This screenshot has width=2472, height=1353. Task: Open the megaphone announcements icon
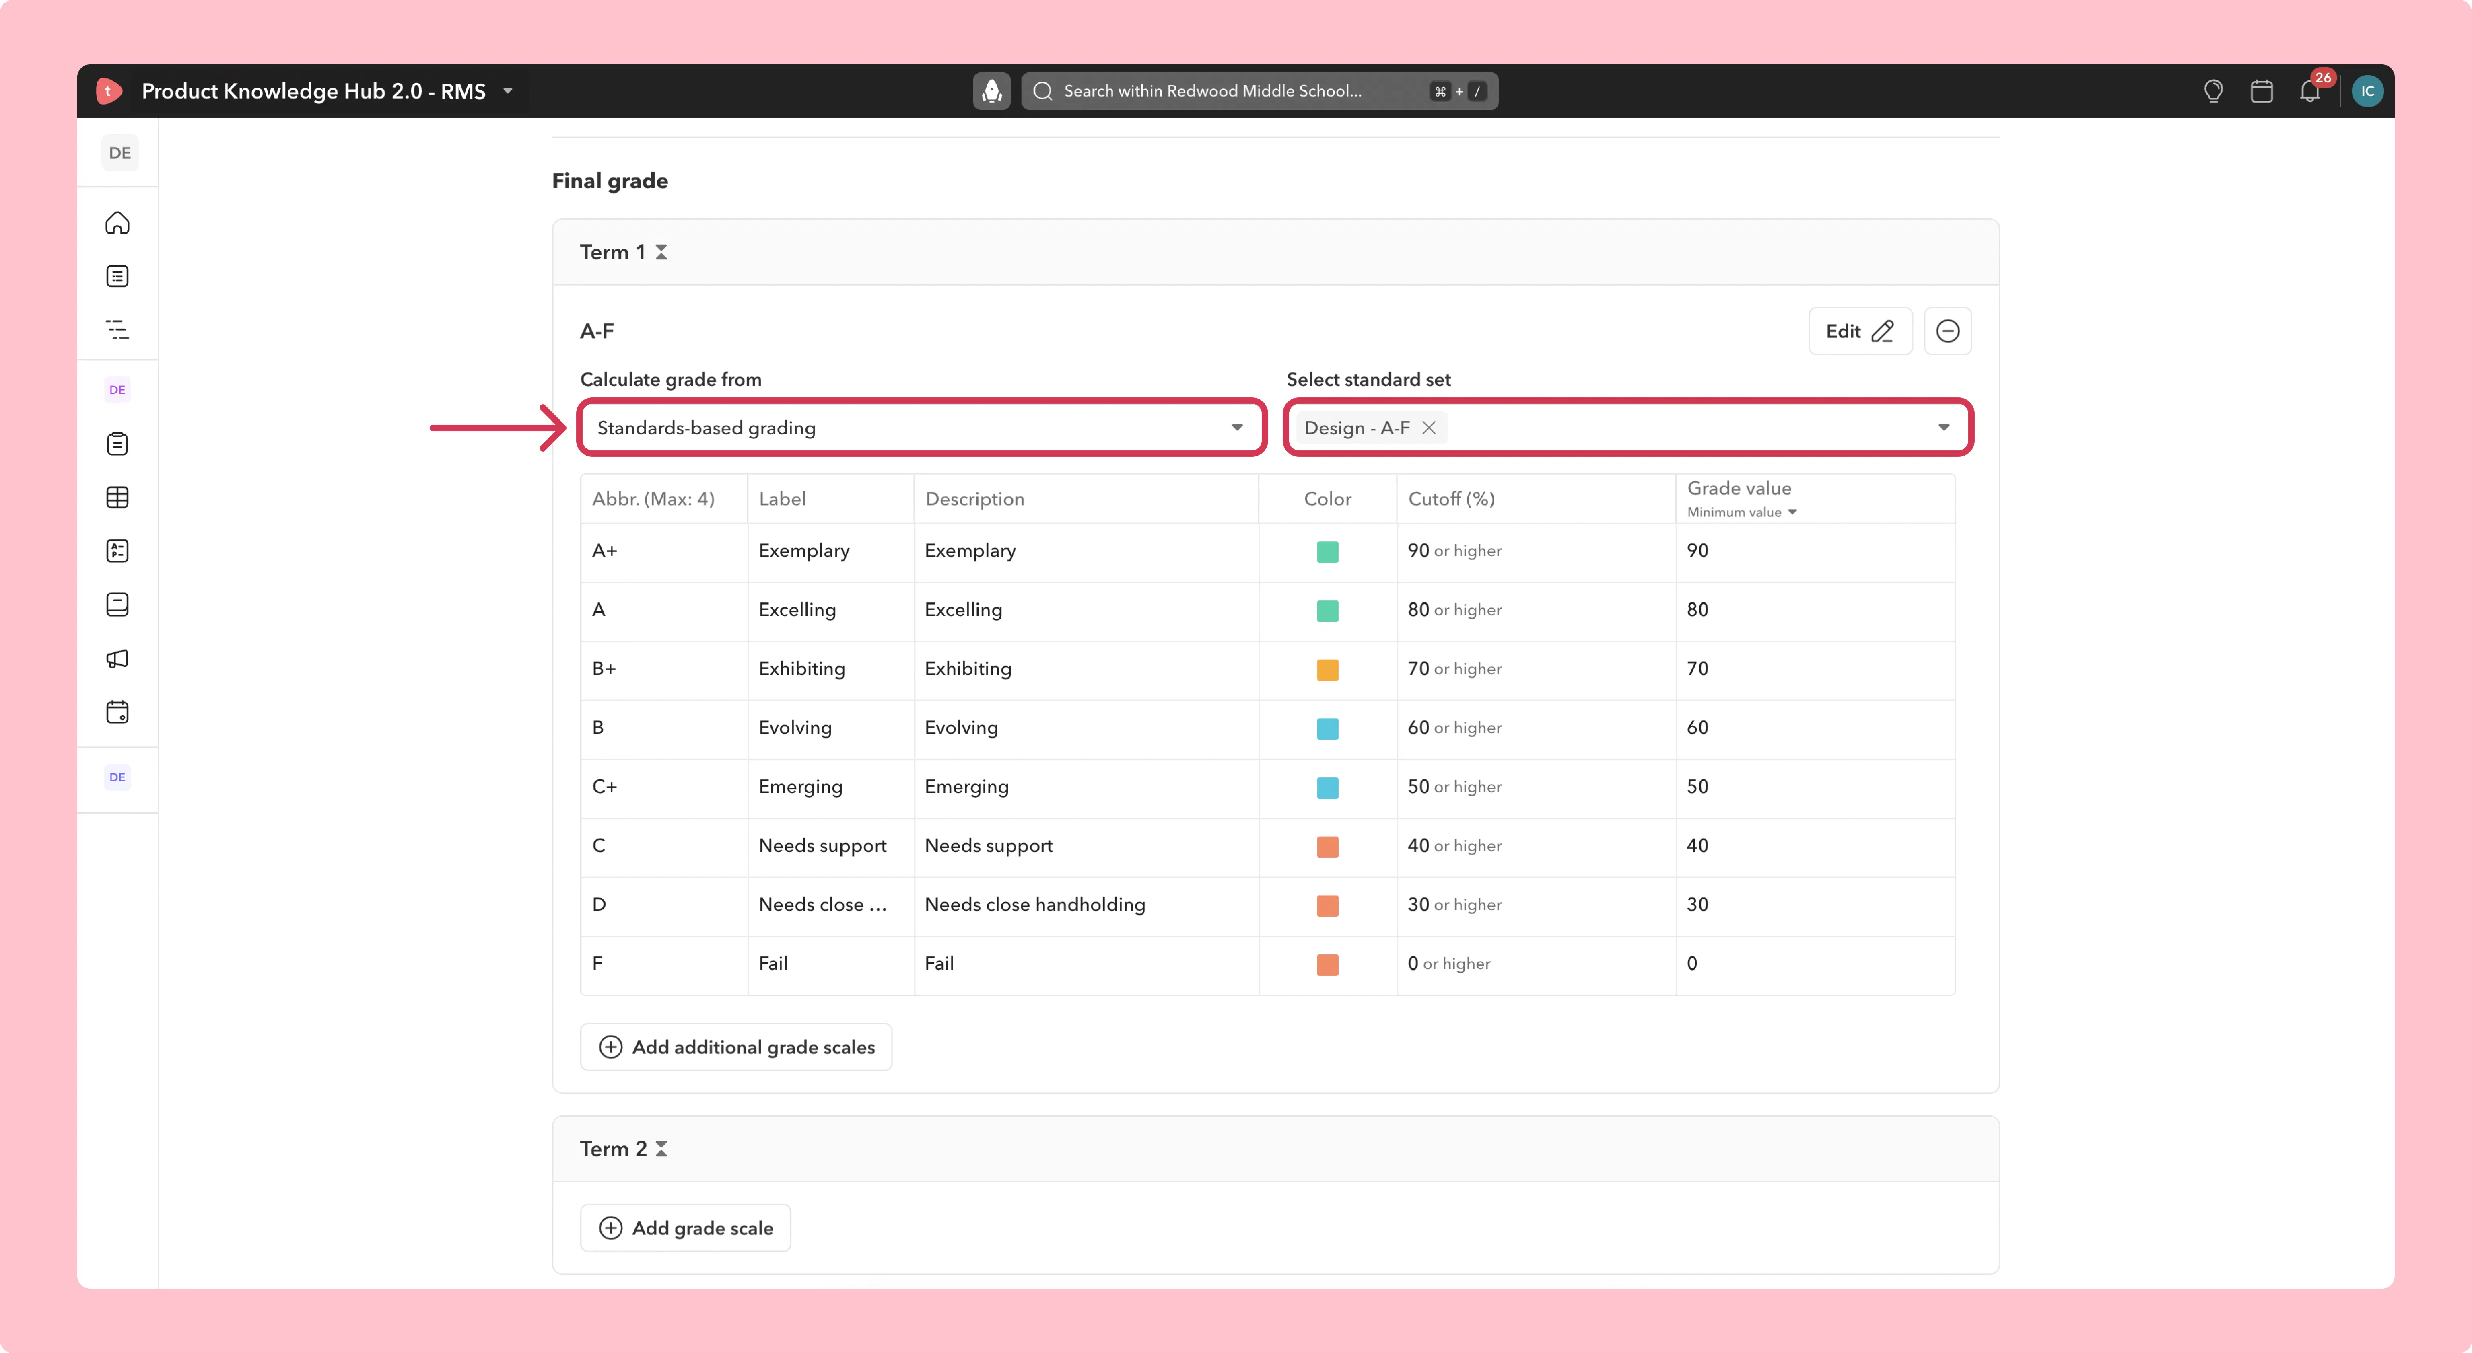117,658
